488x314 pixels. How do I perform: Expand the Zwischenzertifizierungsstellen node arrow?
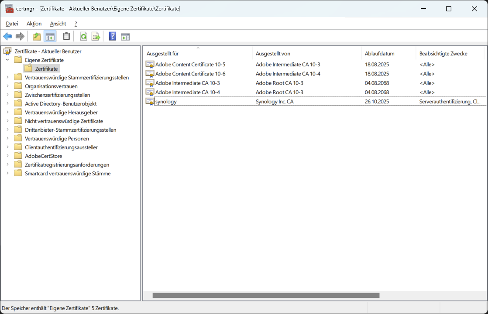click(x=7, y=95)
